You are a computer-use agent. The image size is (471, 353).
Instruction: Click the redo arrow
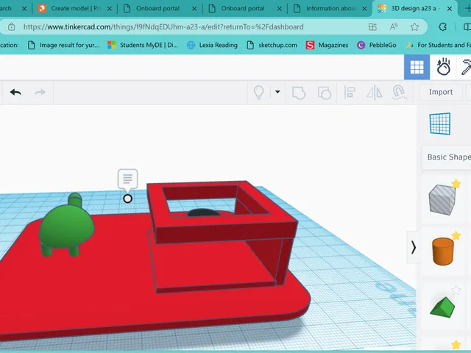[40, 92]
